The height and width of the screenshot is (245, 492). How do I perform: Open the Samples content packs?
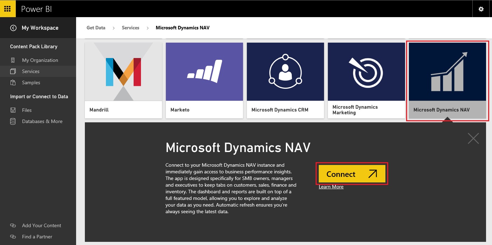tap(31, 82)
